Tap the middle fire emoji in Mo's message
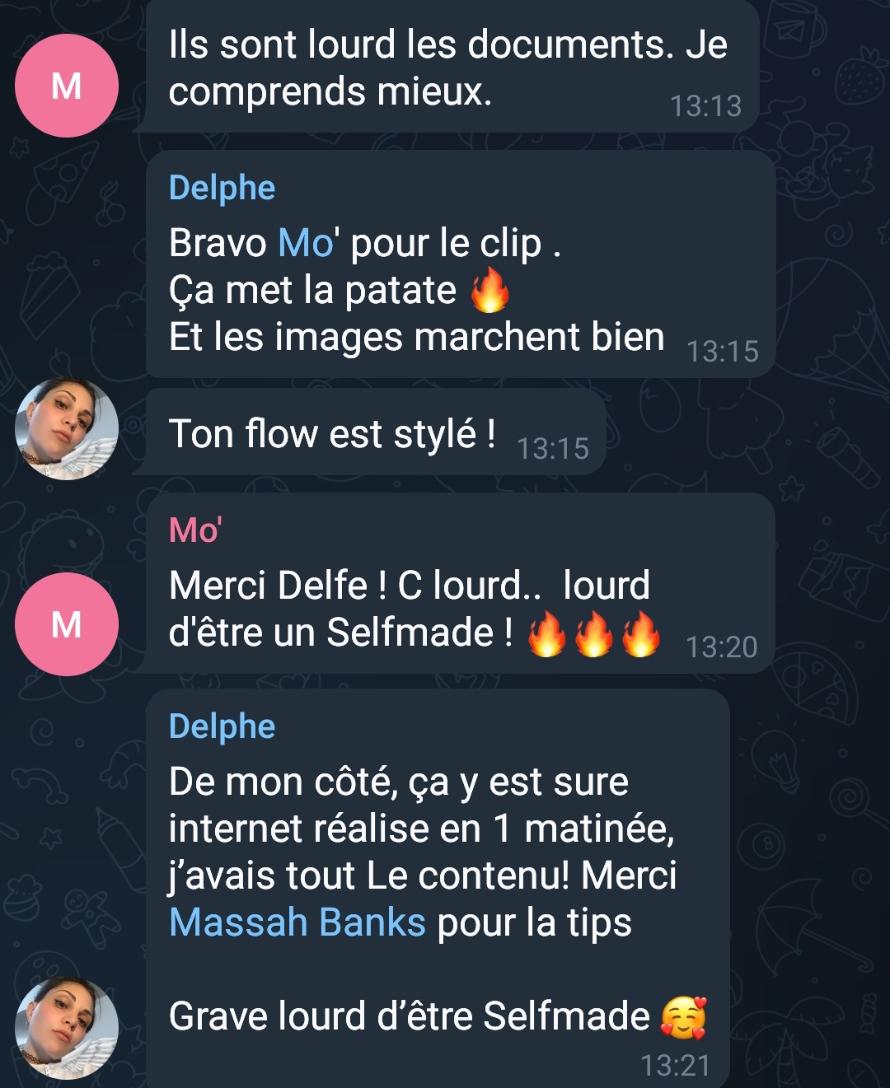890x1088 pixels. (x=593, y=634)
